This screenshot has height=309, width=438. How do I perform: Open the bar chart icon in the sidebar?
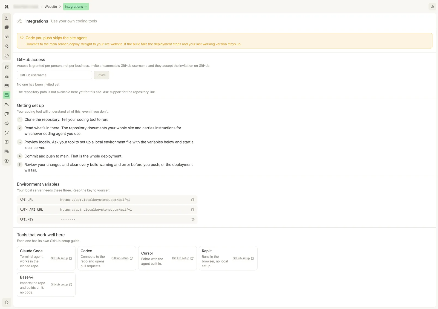pos(7,76)
